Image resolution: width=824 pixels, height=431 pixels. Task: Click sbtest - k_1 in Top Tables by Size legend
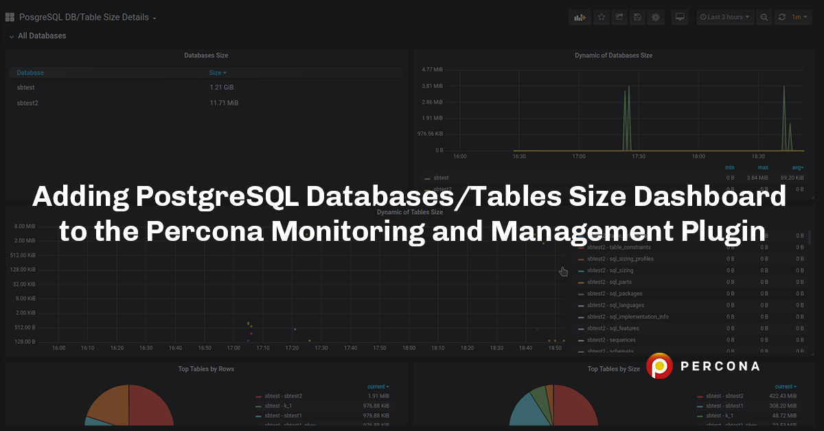pyautogui.click(x=719, y=416)
